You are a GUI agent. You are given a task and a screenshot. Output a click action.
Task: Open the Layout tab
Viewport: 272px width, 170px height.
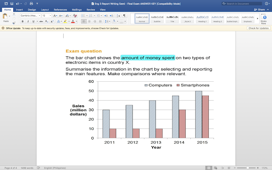pos(45,10)
